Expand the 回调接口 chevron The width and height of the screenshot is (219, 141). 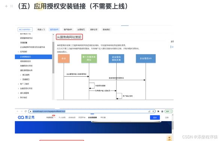[x=21, y=79]
